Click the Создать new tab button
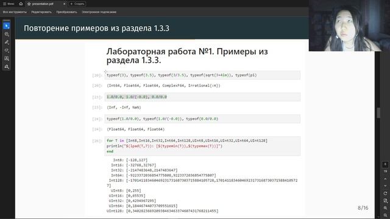This screenshot has height=219, width=390. point(77,4)
